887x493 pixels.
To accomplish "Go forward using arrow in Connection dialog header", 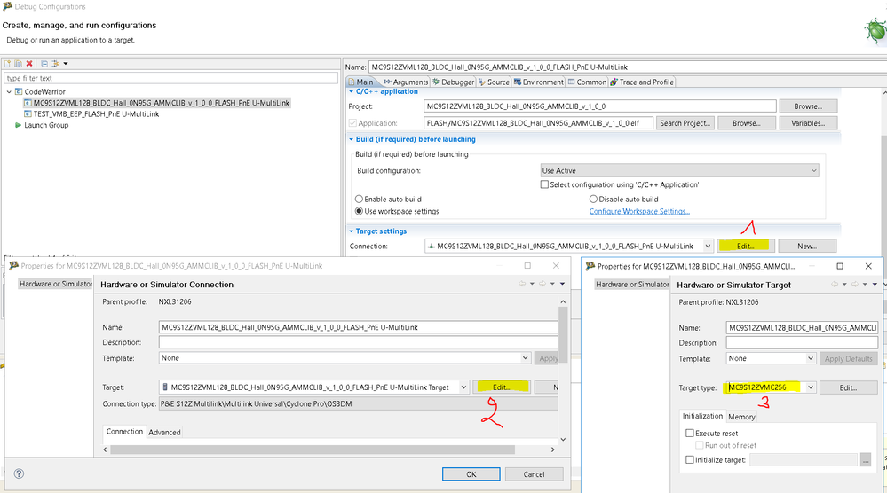I will (542, 284).
